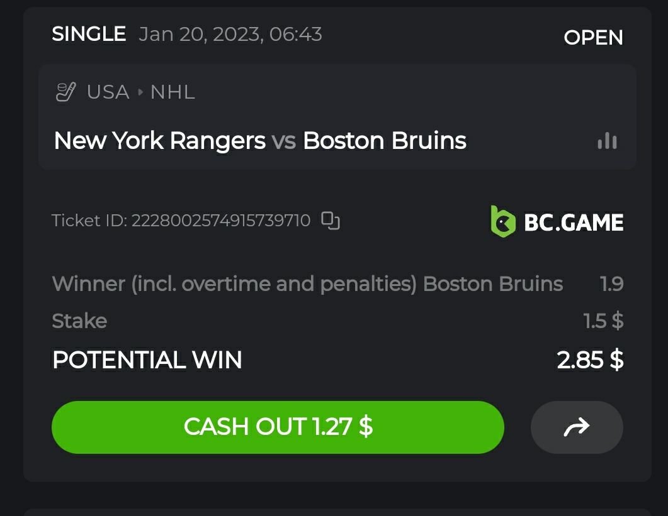Click the OPEN bet status label
668x516 pixels.
coord(593,38)
